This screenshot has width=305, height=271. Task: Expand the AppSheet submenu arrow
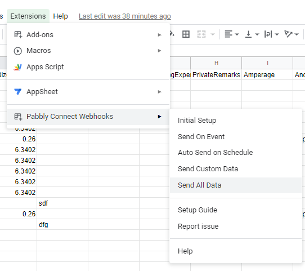(159, 92)
